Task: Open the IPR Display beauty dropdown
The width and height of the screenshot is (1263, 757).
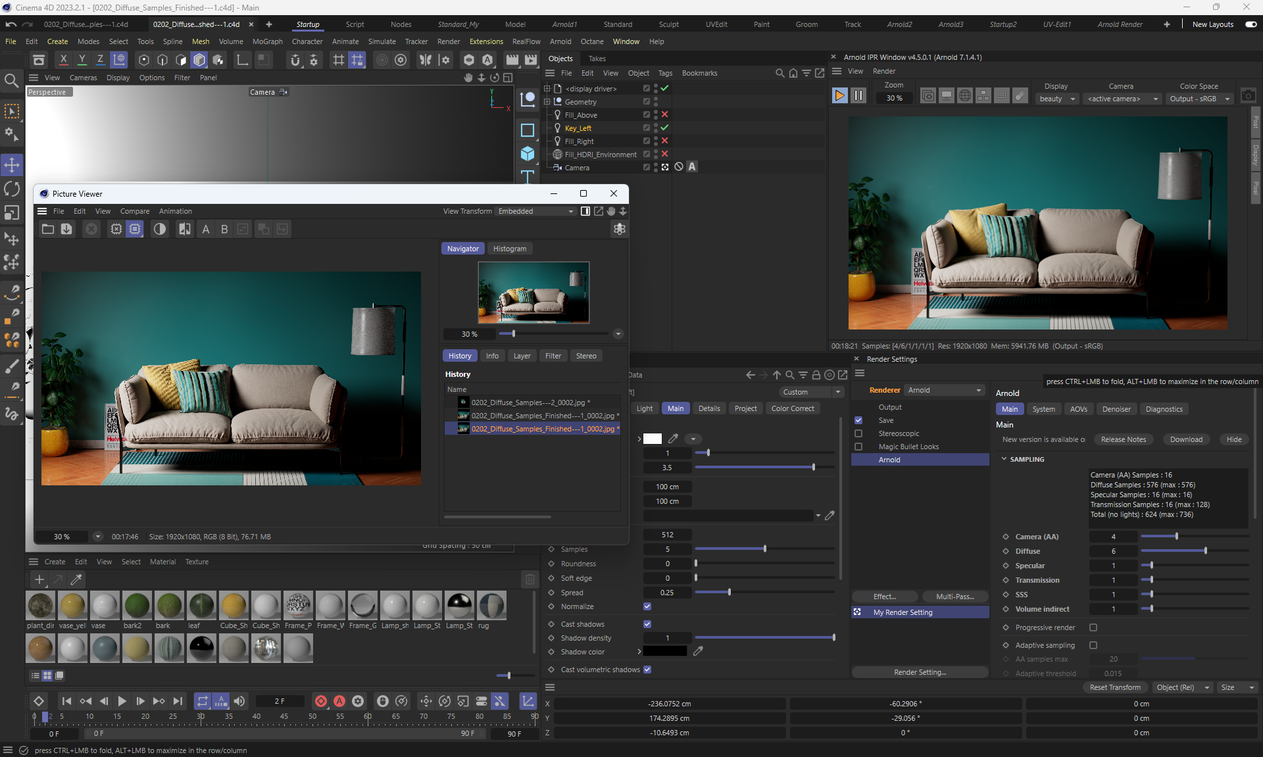Action: 1057,99
